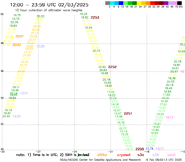Click the wave height value 23.94
This screenshot has width=185, height=162.
(20, 75)
